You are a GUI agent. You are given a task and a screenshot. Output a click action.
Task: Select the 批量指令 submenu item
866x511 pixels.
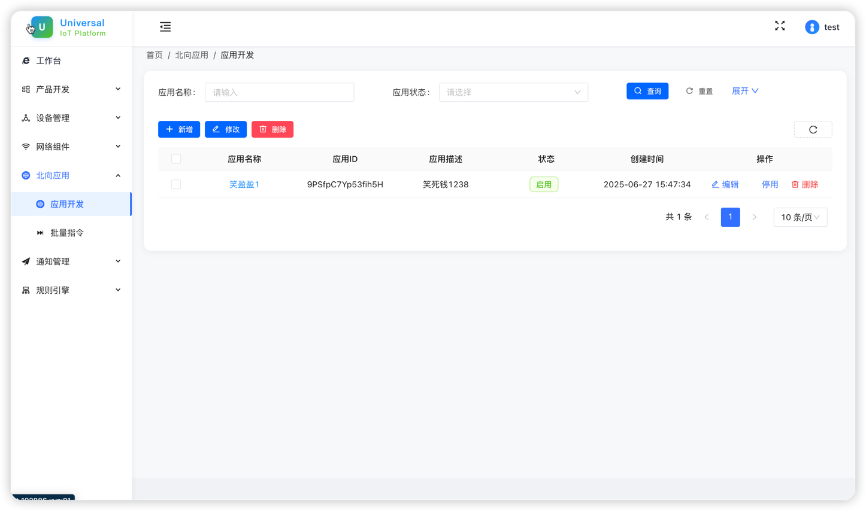pyautogui.click(x=71, y=233)
